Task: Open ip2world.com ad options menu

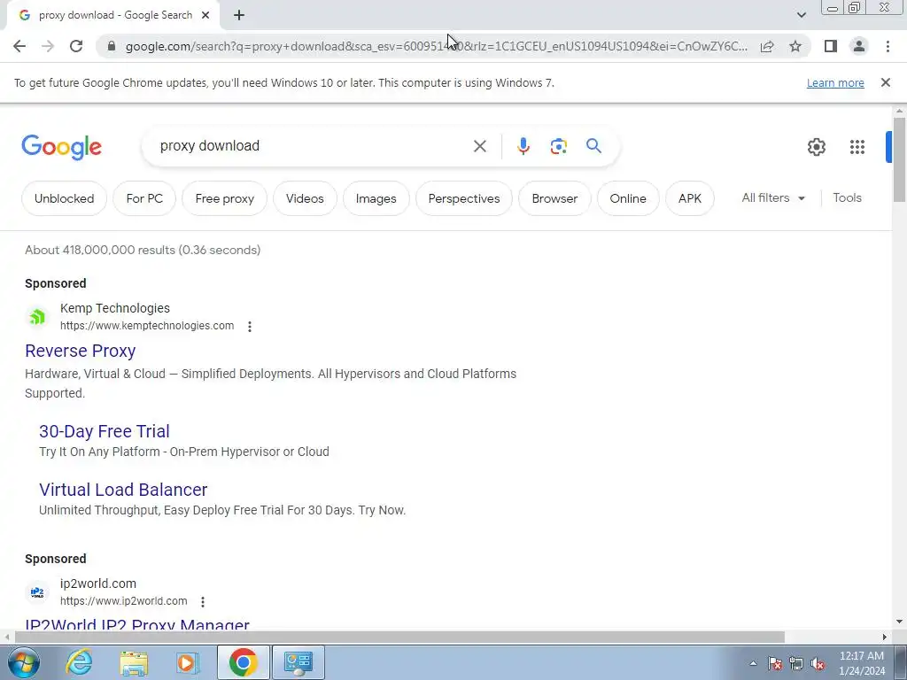Action: point(203,602)
